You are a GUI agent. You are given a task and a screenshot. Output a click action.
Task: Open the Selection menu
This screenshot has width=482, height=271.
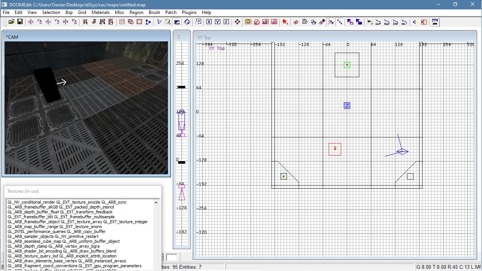coord(51,12)
